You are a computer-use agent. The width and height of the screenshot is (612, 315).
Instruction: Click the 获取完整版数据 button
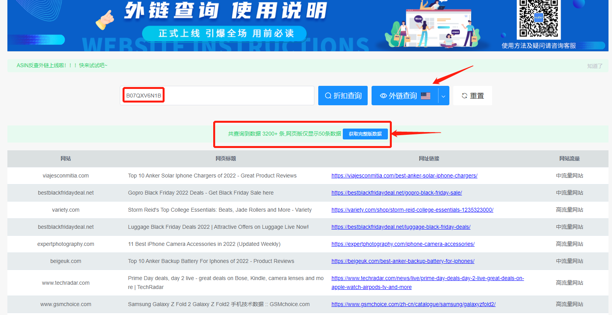365,134
